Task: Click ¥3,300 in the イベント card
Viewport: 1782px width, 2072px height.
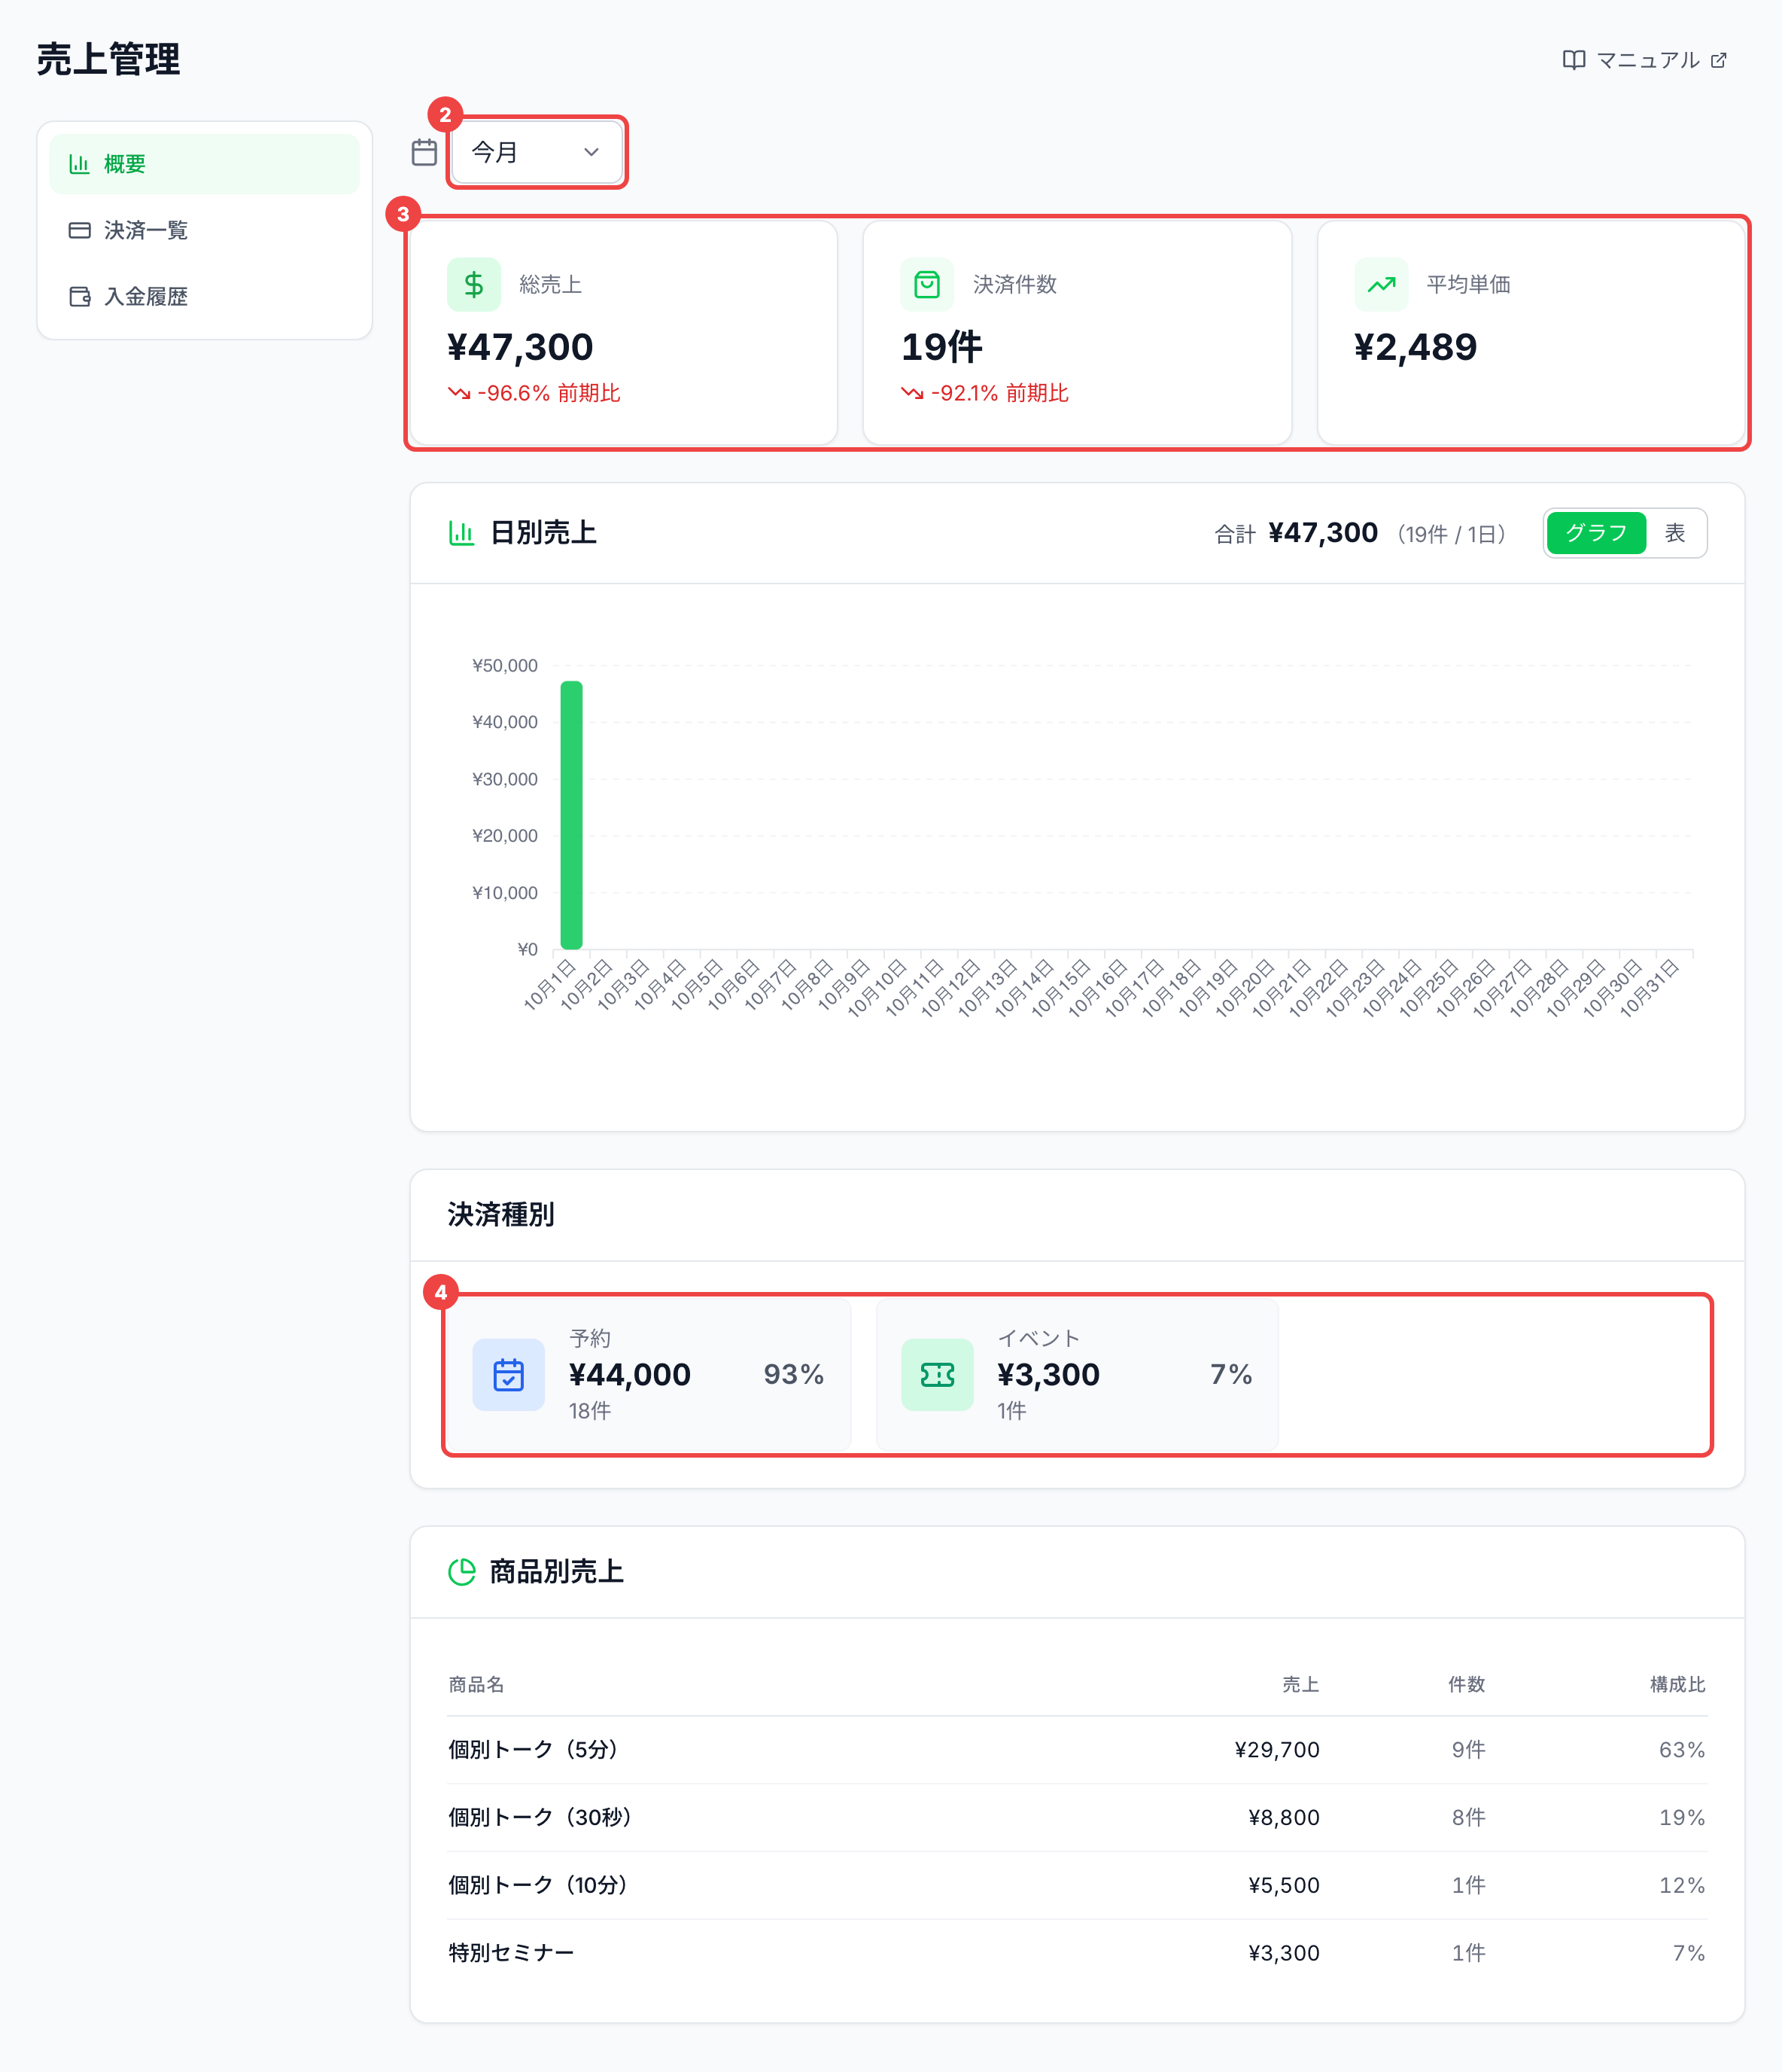Action: 1048,1375
